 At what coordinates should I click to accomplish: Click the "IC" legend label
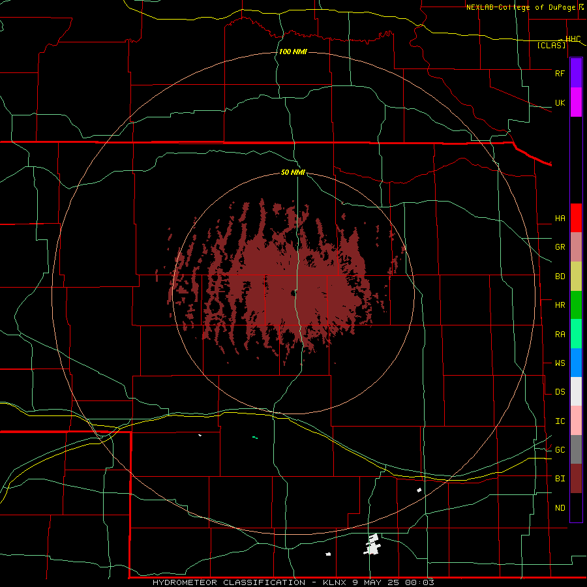pyautogui.click(x=560, y=421)
